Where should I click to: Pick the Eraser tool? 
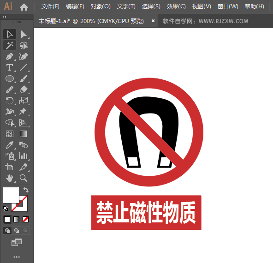[24, 90]
